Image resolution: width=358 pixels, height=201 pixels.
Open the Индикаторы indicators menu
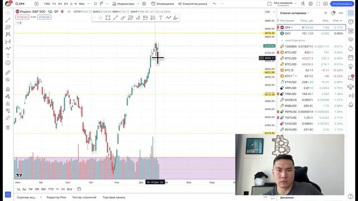(123, 4)
